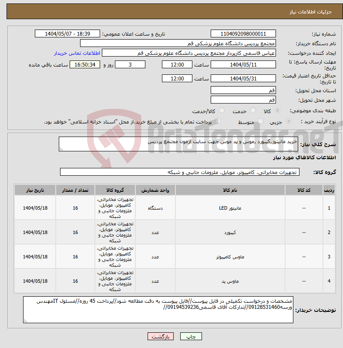Click the ردیف column header
The height and width of the screenshot is (348, 343).
[x=329, y=190]
